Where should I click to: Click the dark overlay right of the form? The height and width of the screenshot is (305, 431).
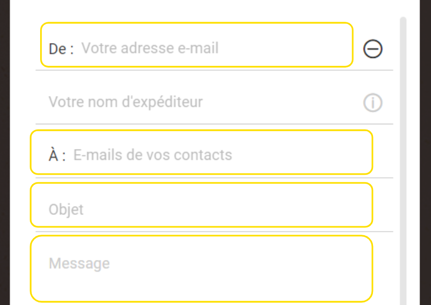point(425,152)
